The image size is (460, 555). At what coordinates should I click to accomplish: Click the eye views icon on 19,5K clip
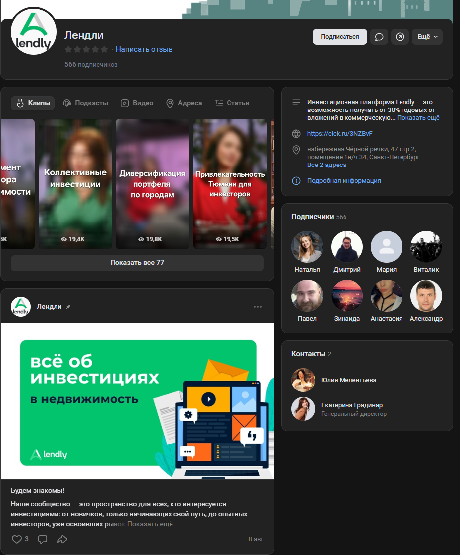coord(219,240)
